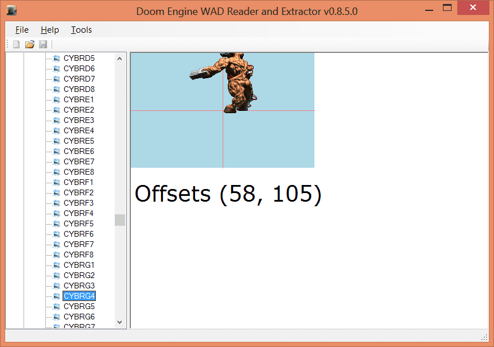Click the image icon beside CYBRE3
This screenshot has width=494, height=347.
(57, 120)
